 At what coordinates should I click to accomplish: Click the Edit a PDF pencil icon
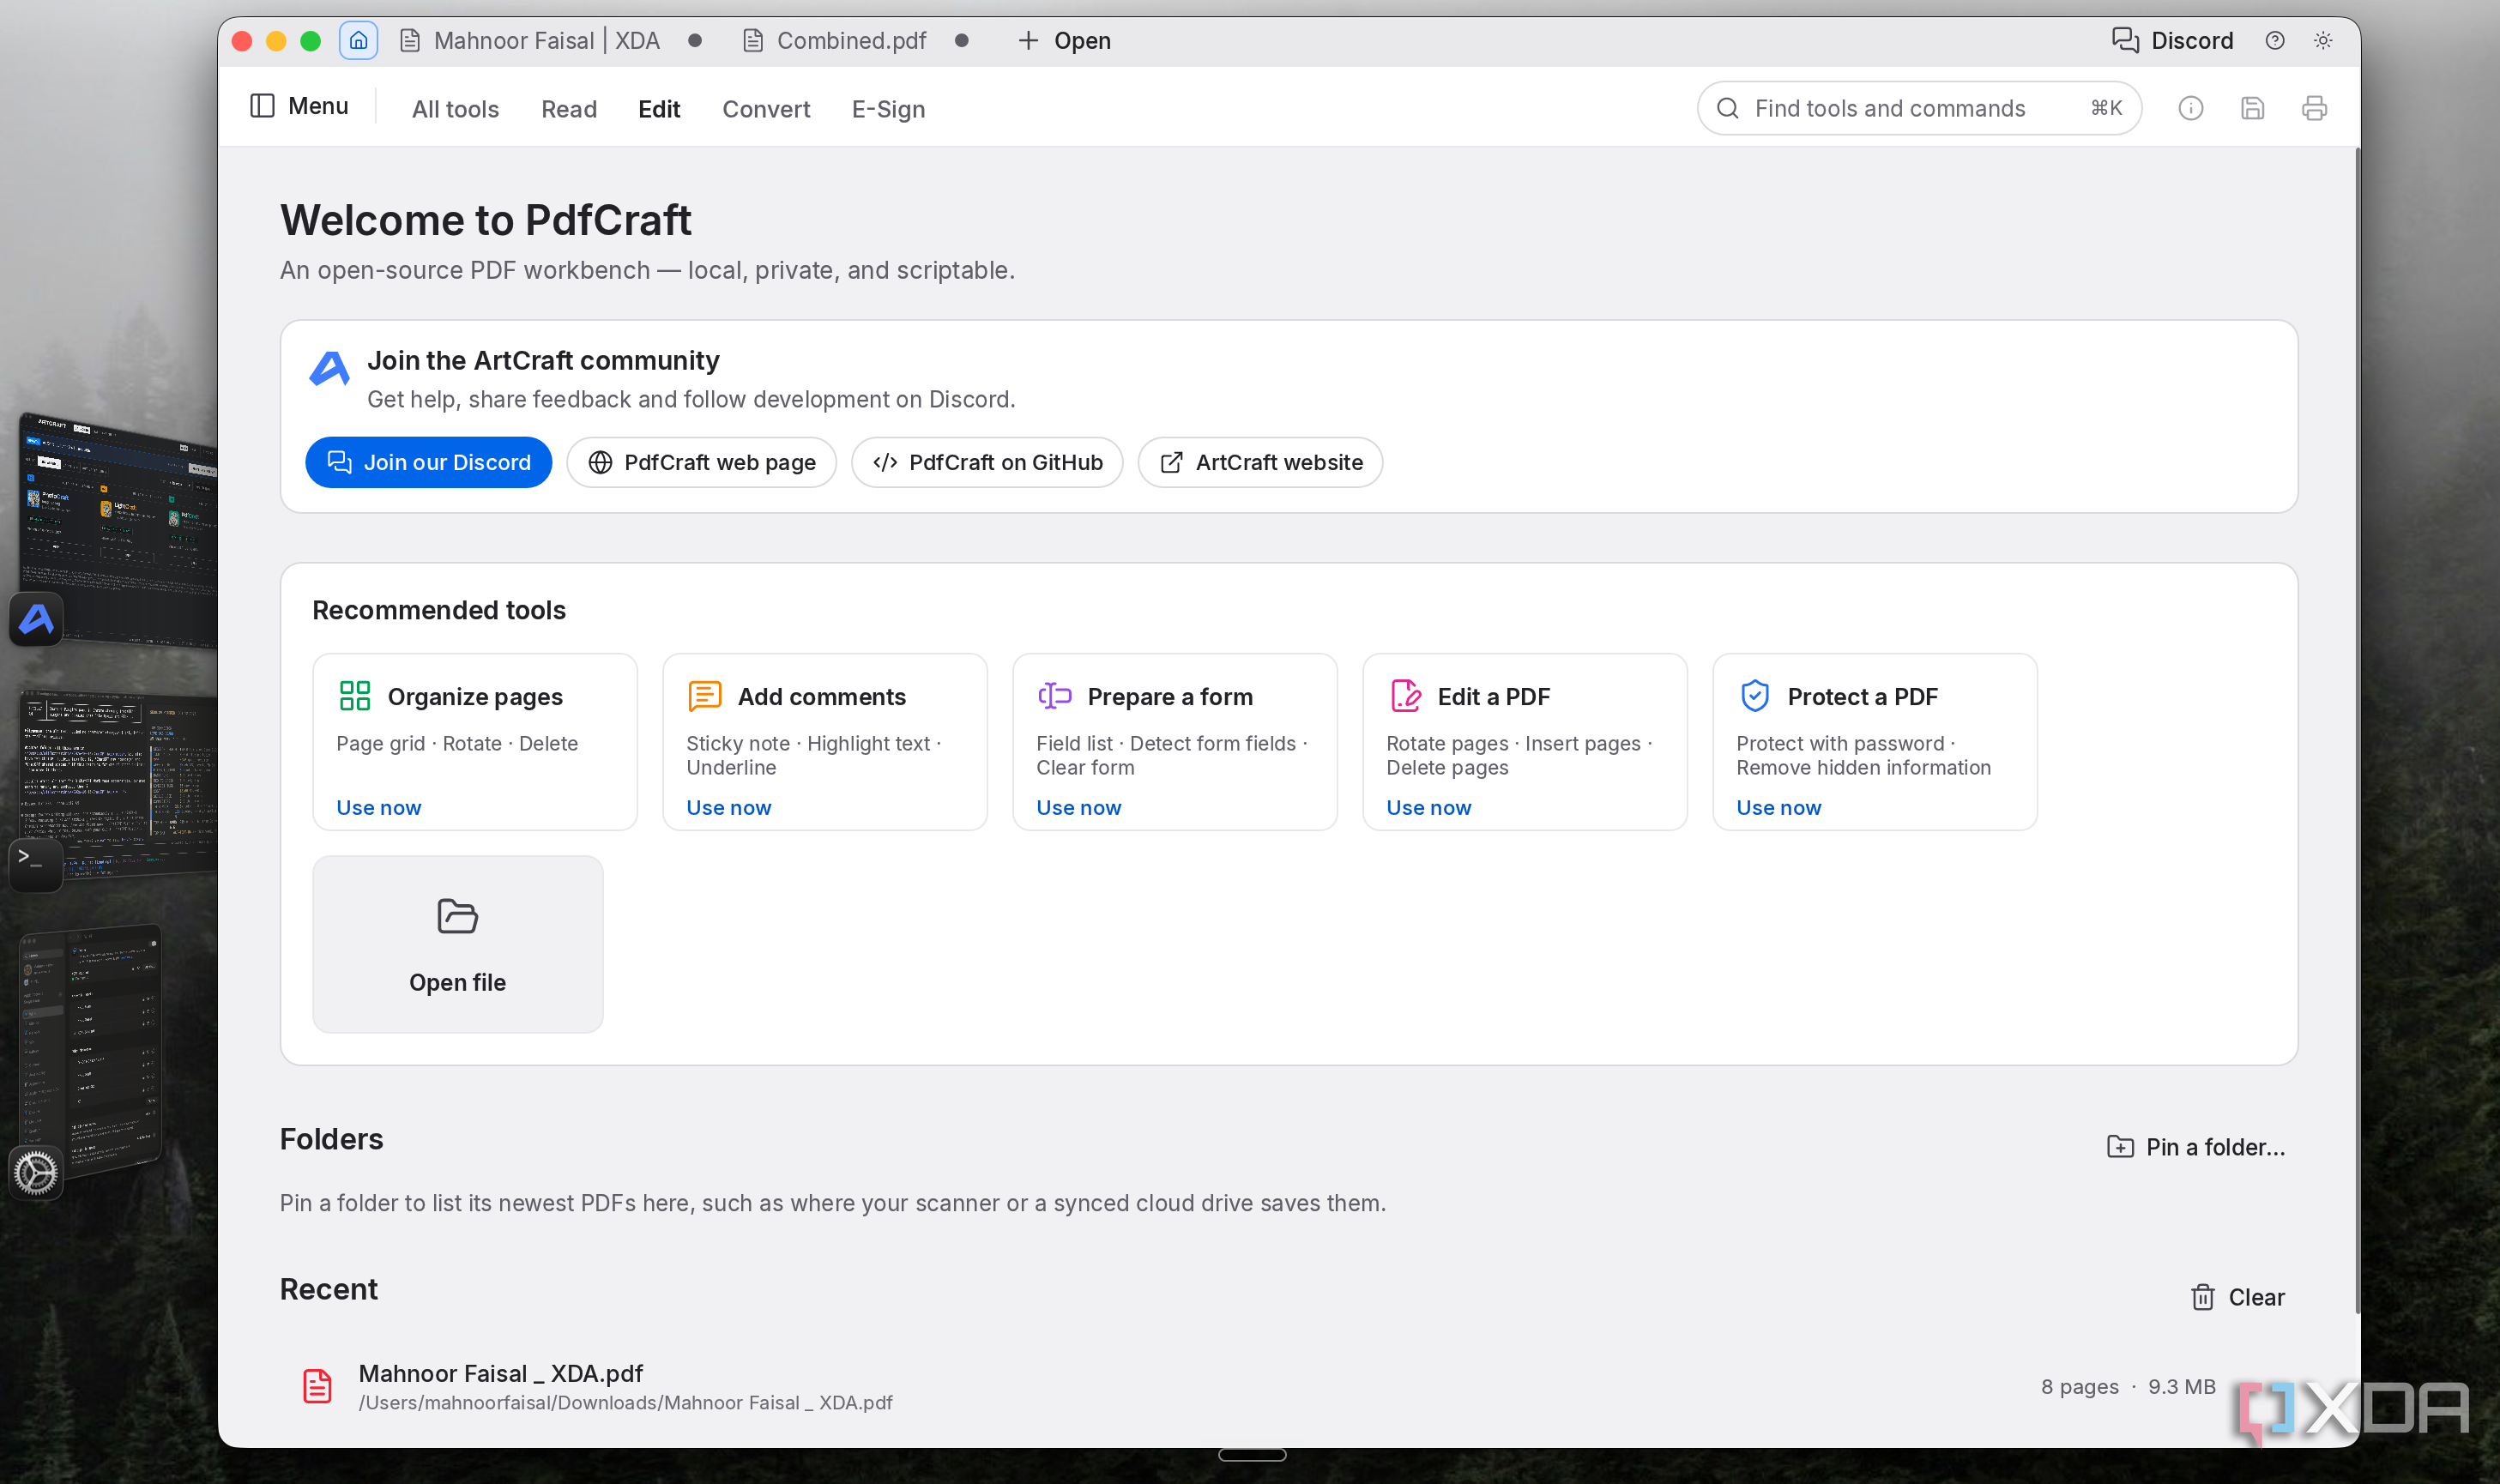click(1406, 695)
